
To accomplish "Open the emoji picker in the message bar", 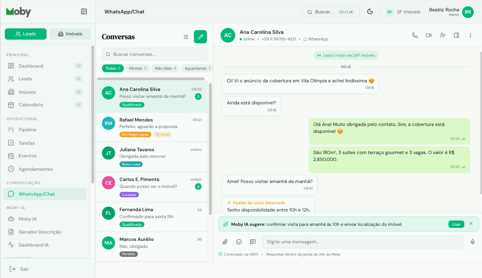I will 239,242.
